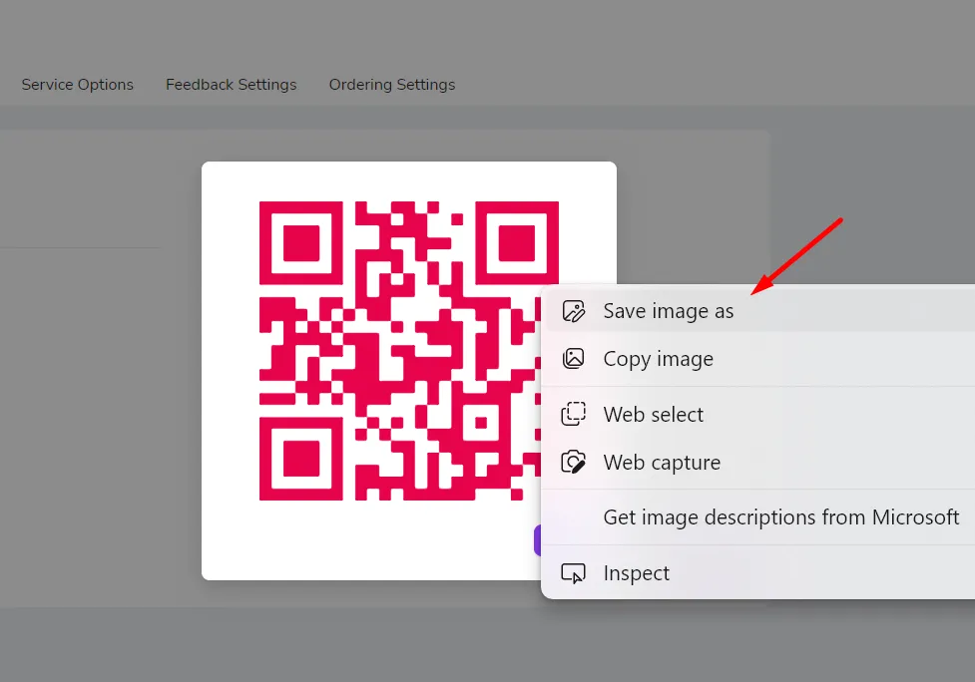The height and width of the screenshot is (682, 975).
Task: Open the Service Options tab
Action: tap(77, 85)
